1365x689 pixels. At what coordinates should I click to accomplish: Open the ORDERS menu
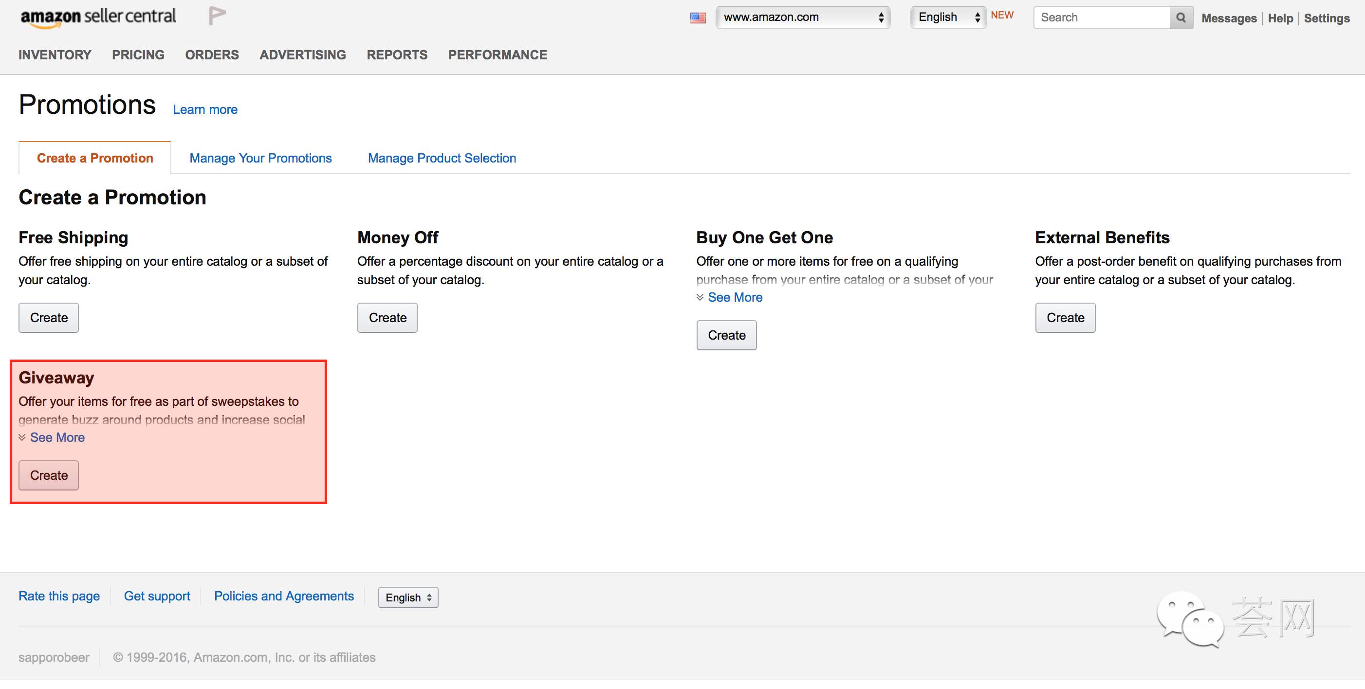tap(212, 54)
